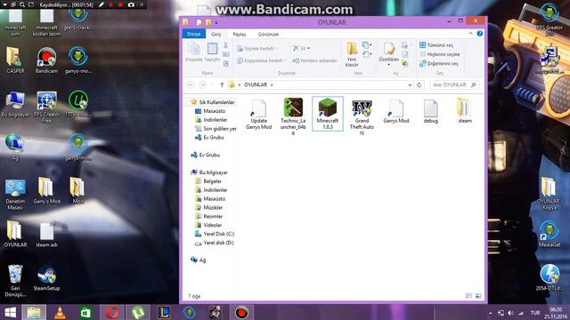Image resolution: width=570 pixels, height=320 pixels.
Task: Click the Bandicam pencil draw icon
Action: tap(102, 4)
